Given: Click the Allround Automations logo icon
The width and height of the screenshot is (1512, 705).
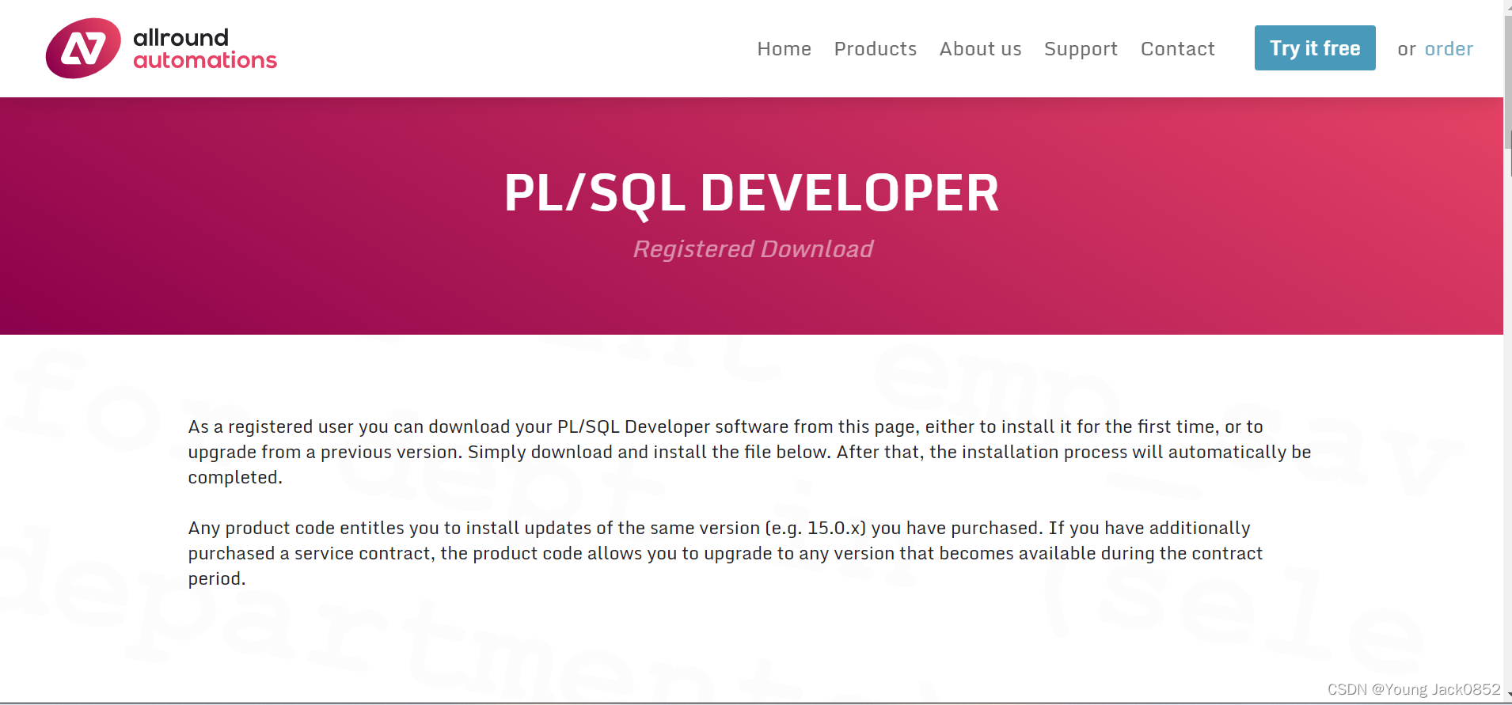Looking at the screenshot, I should (x=83, y=48).
